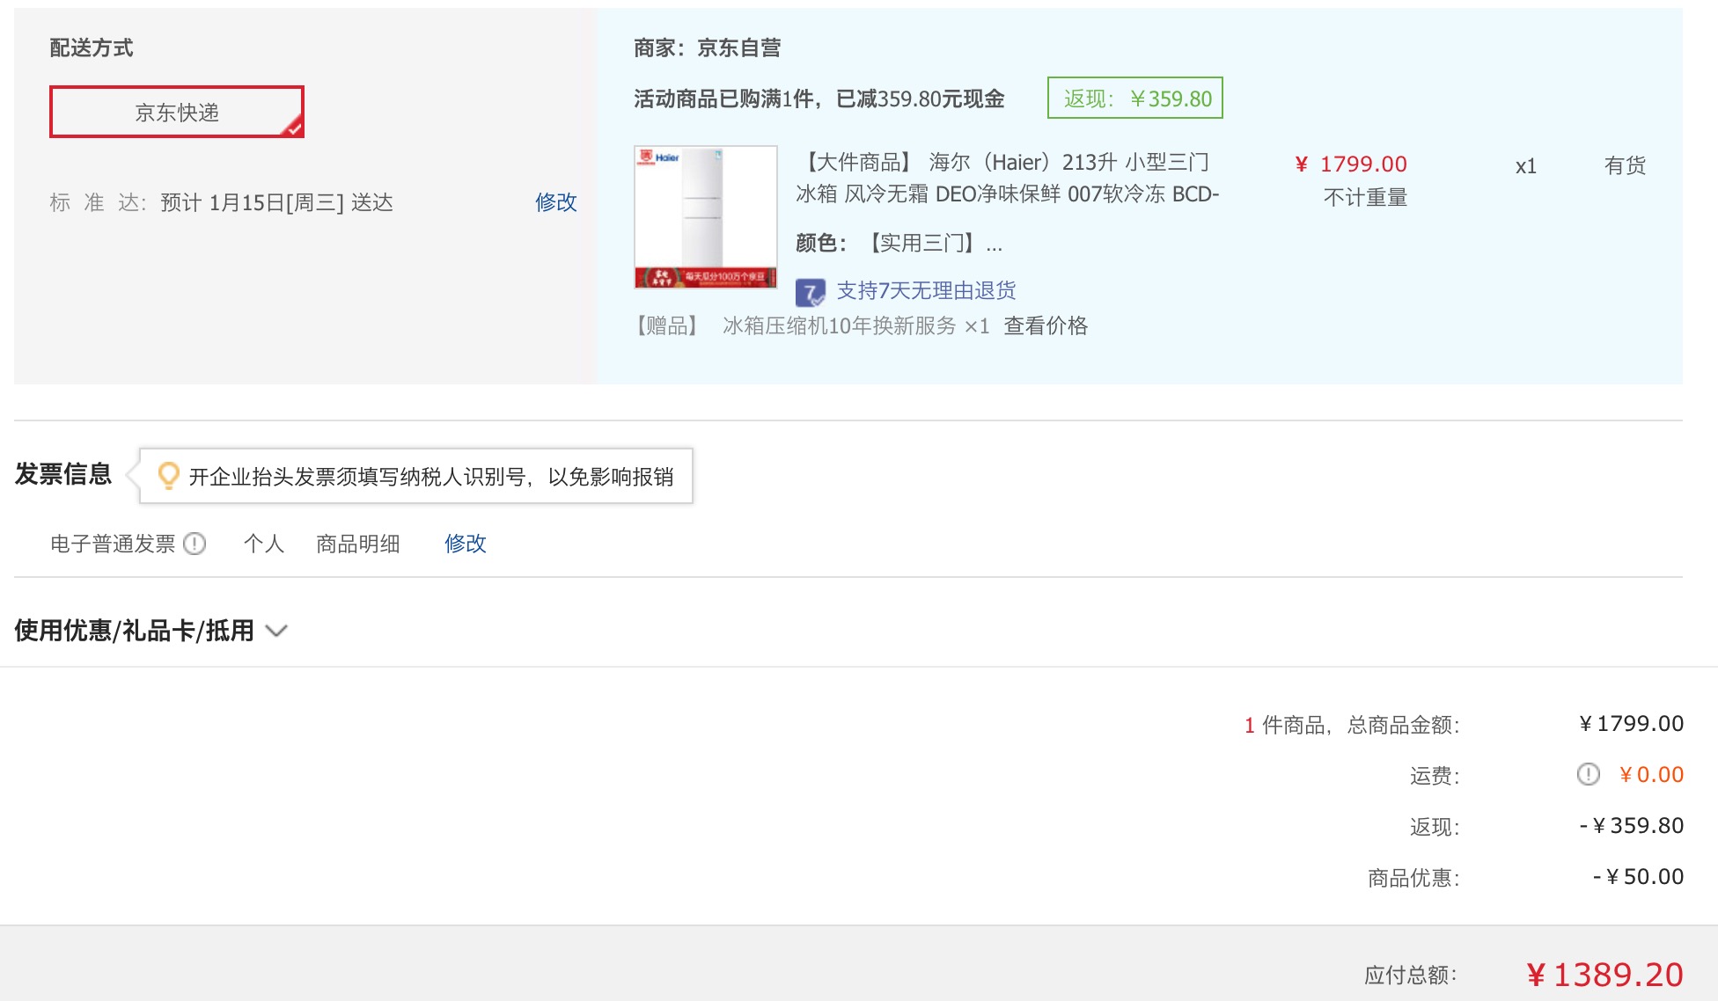Click info icon beside 电子普通发票

(195, 544)
